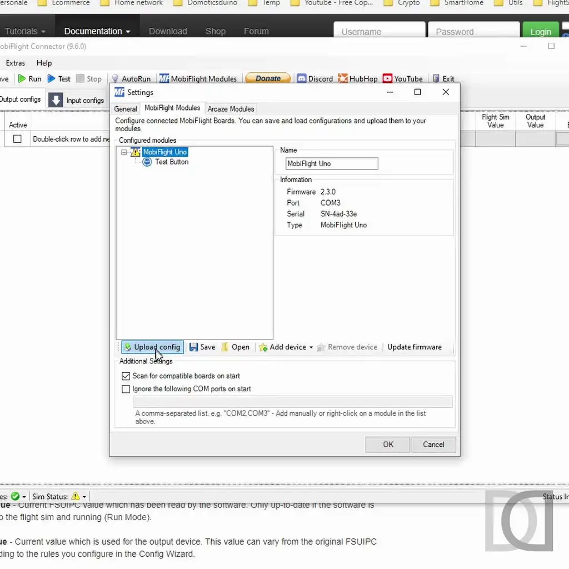Expand the Add device dropdown arrow
This screenshot has height=569, width=569.
click(x=311, y=347)
